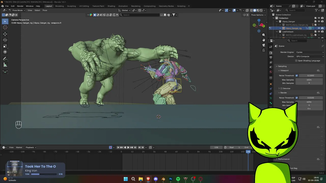Click the viewport zoom magnifier icon
This screenshot has height=183, width=326.
click(x=264, y=35)
